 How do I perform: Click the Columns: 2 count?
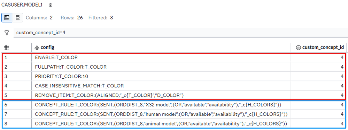coord(39,18)
